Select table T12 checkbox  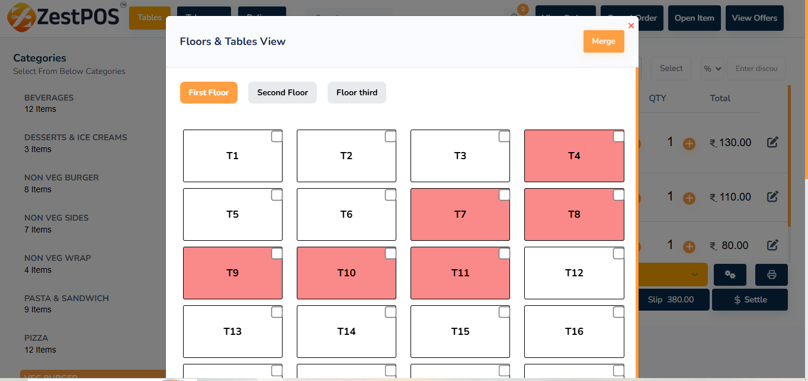(618, 254)
